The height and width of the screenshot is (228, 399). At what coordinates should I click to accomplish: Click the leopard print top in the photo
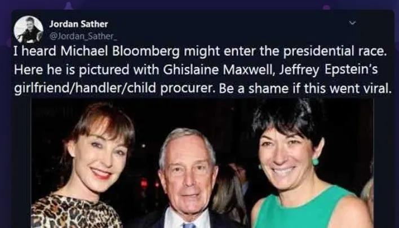(x=75, y=212)
